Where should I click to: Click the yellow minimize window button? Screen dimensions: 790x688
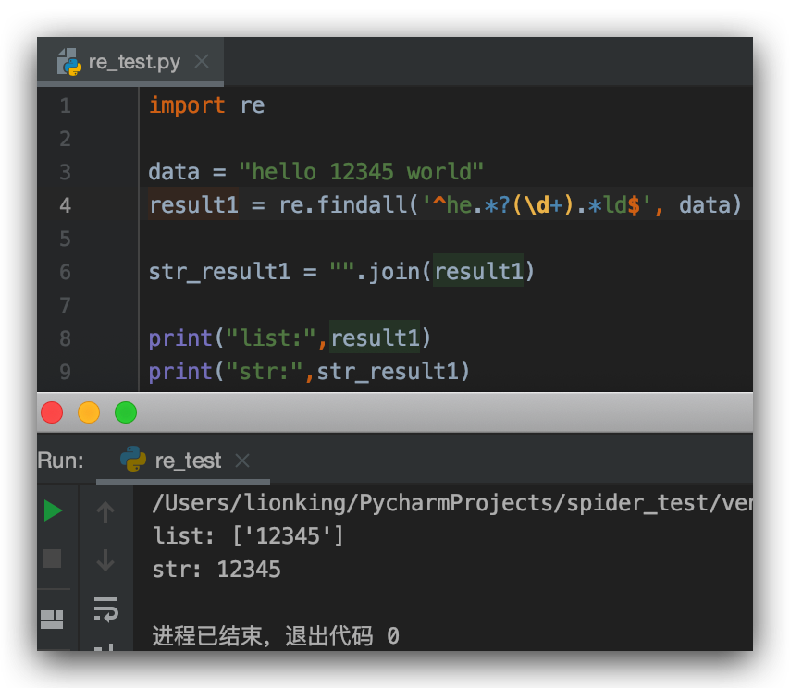89,412
